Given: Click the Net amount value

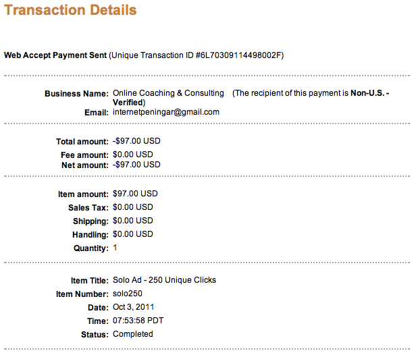Looking at the screenshot, I should click(136, 165).
